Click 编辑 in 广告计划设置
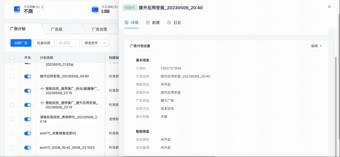 tap(314, 46)
